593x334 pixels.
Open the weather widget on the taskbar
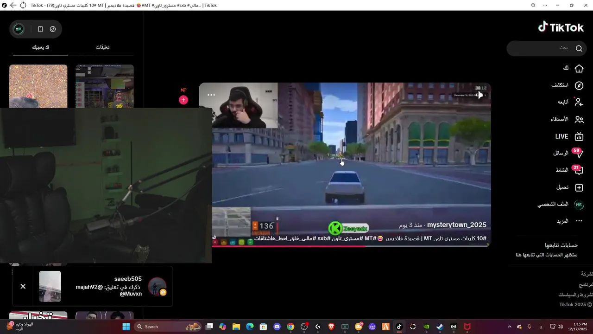tap(21, 327)
